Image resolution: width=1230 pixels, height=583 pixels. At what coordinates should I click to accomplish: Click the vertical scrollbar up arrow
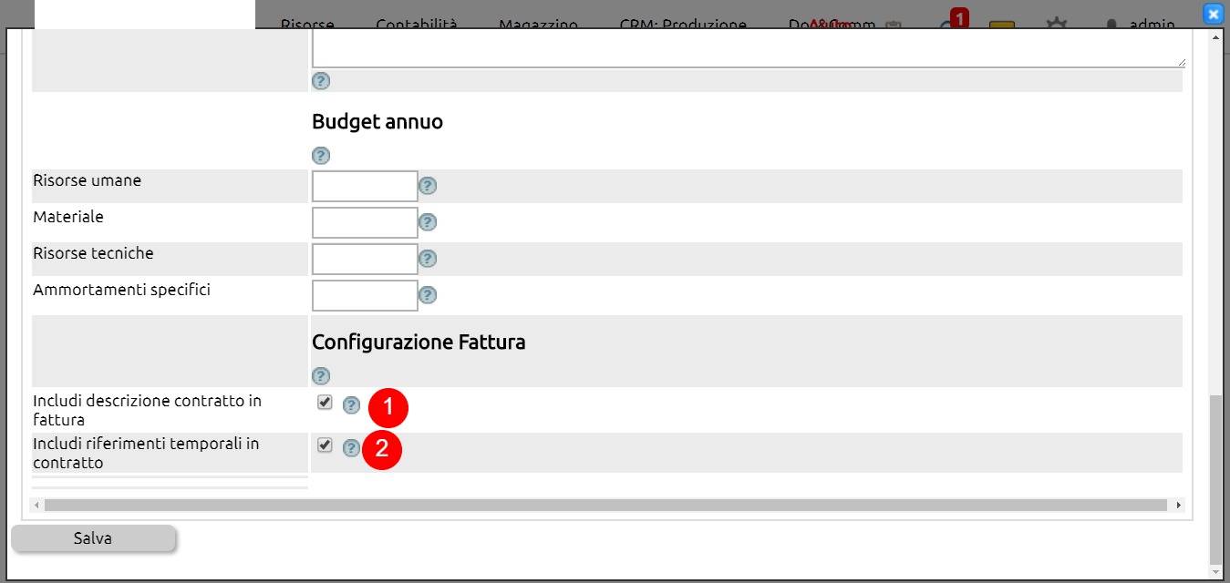(x=1214, y=39)
